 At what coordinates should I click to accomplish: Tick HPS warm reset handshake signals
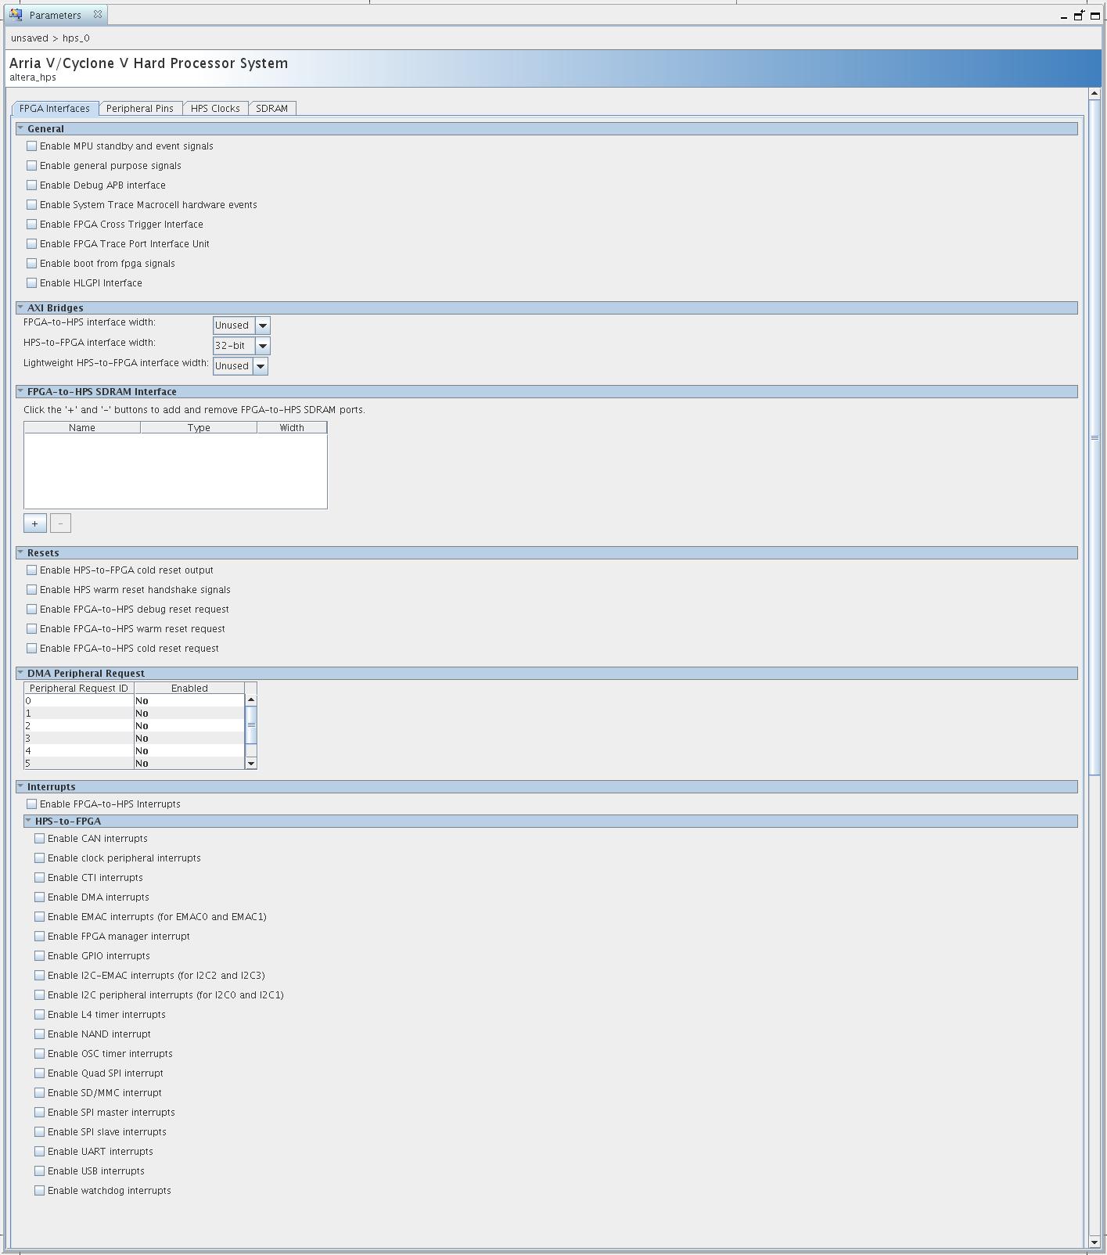point(32,590)
